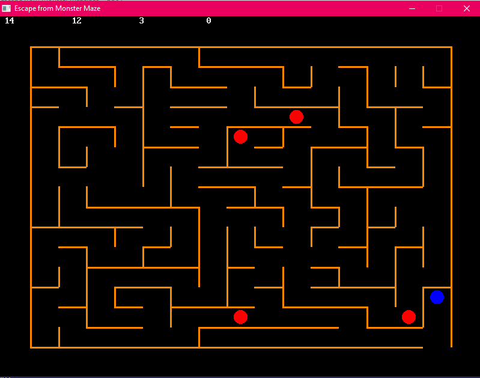
Task: Click the bottom-left corner cell of the maze
Action: [x=44, y=337]
